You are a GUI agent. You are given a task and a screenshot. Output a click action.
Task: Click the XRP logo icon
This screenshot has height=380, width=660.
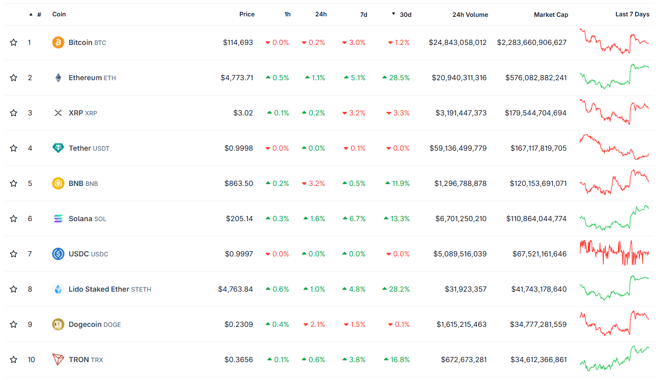coord(58,113)
